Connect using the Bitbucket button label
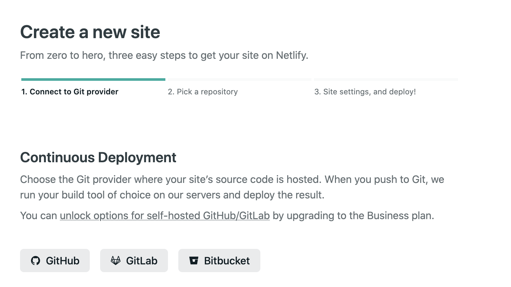511x287 pixels. tap(227, 261)
